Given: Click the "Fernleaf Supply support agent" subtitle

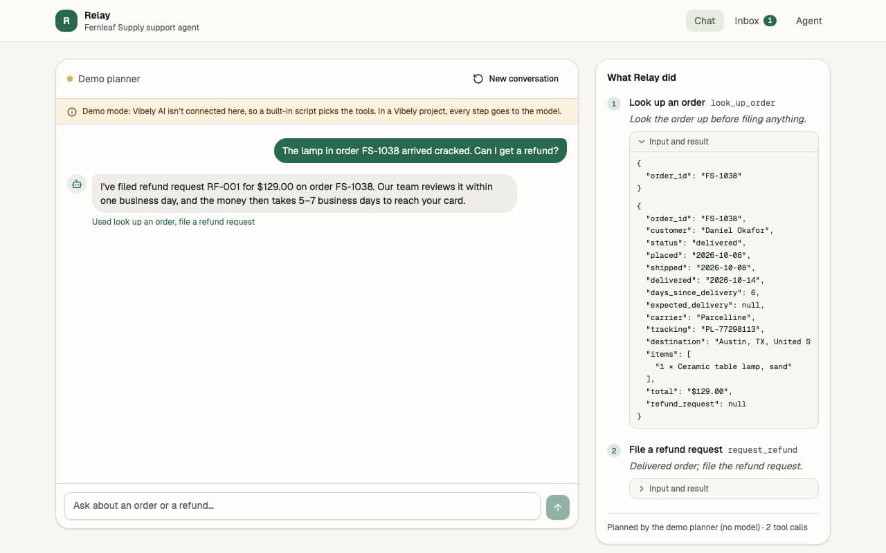Looking at the screenshot, I should [142, 28].
